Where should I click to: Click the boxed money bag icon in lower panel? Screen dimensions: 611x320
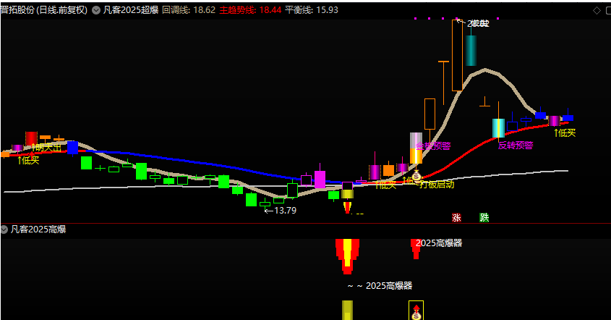tap(416, 311)
